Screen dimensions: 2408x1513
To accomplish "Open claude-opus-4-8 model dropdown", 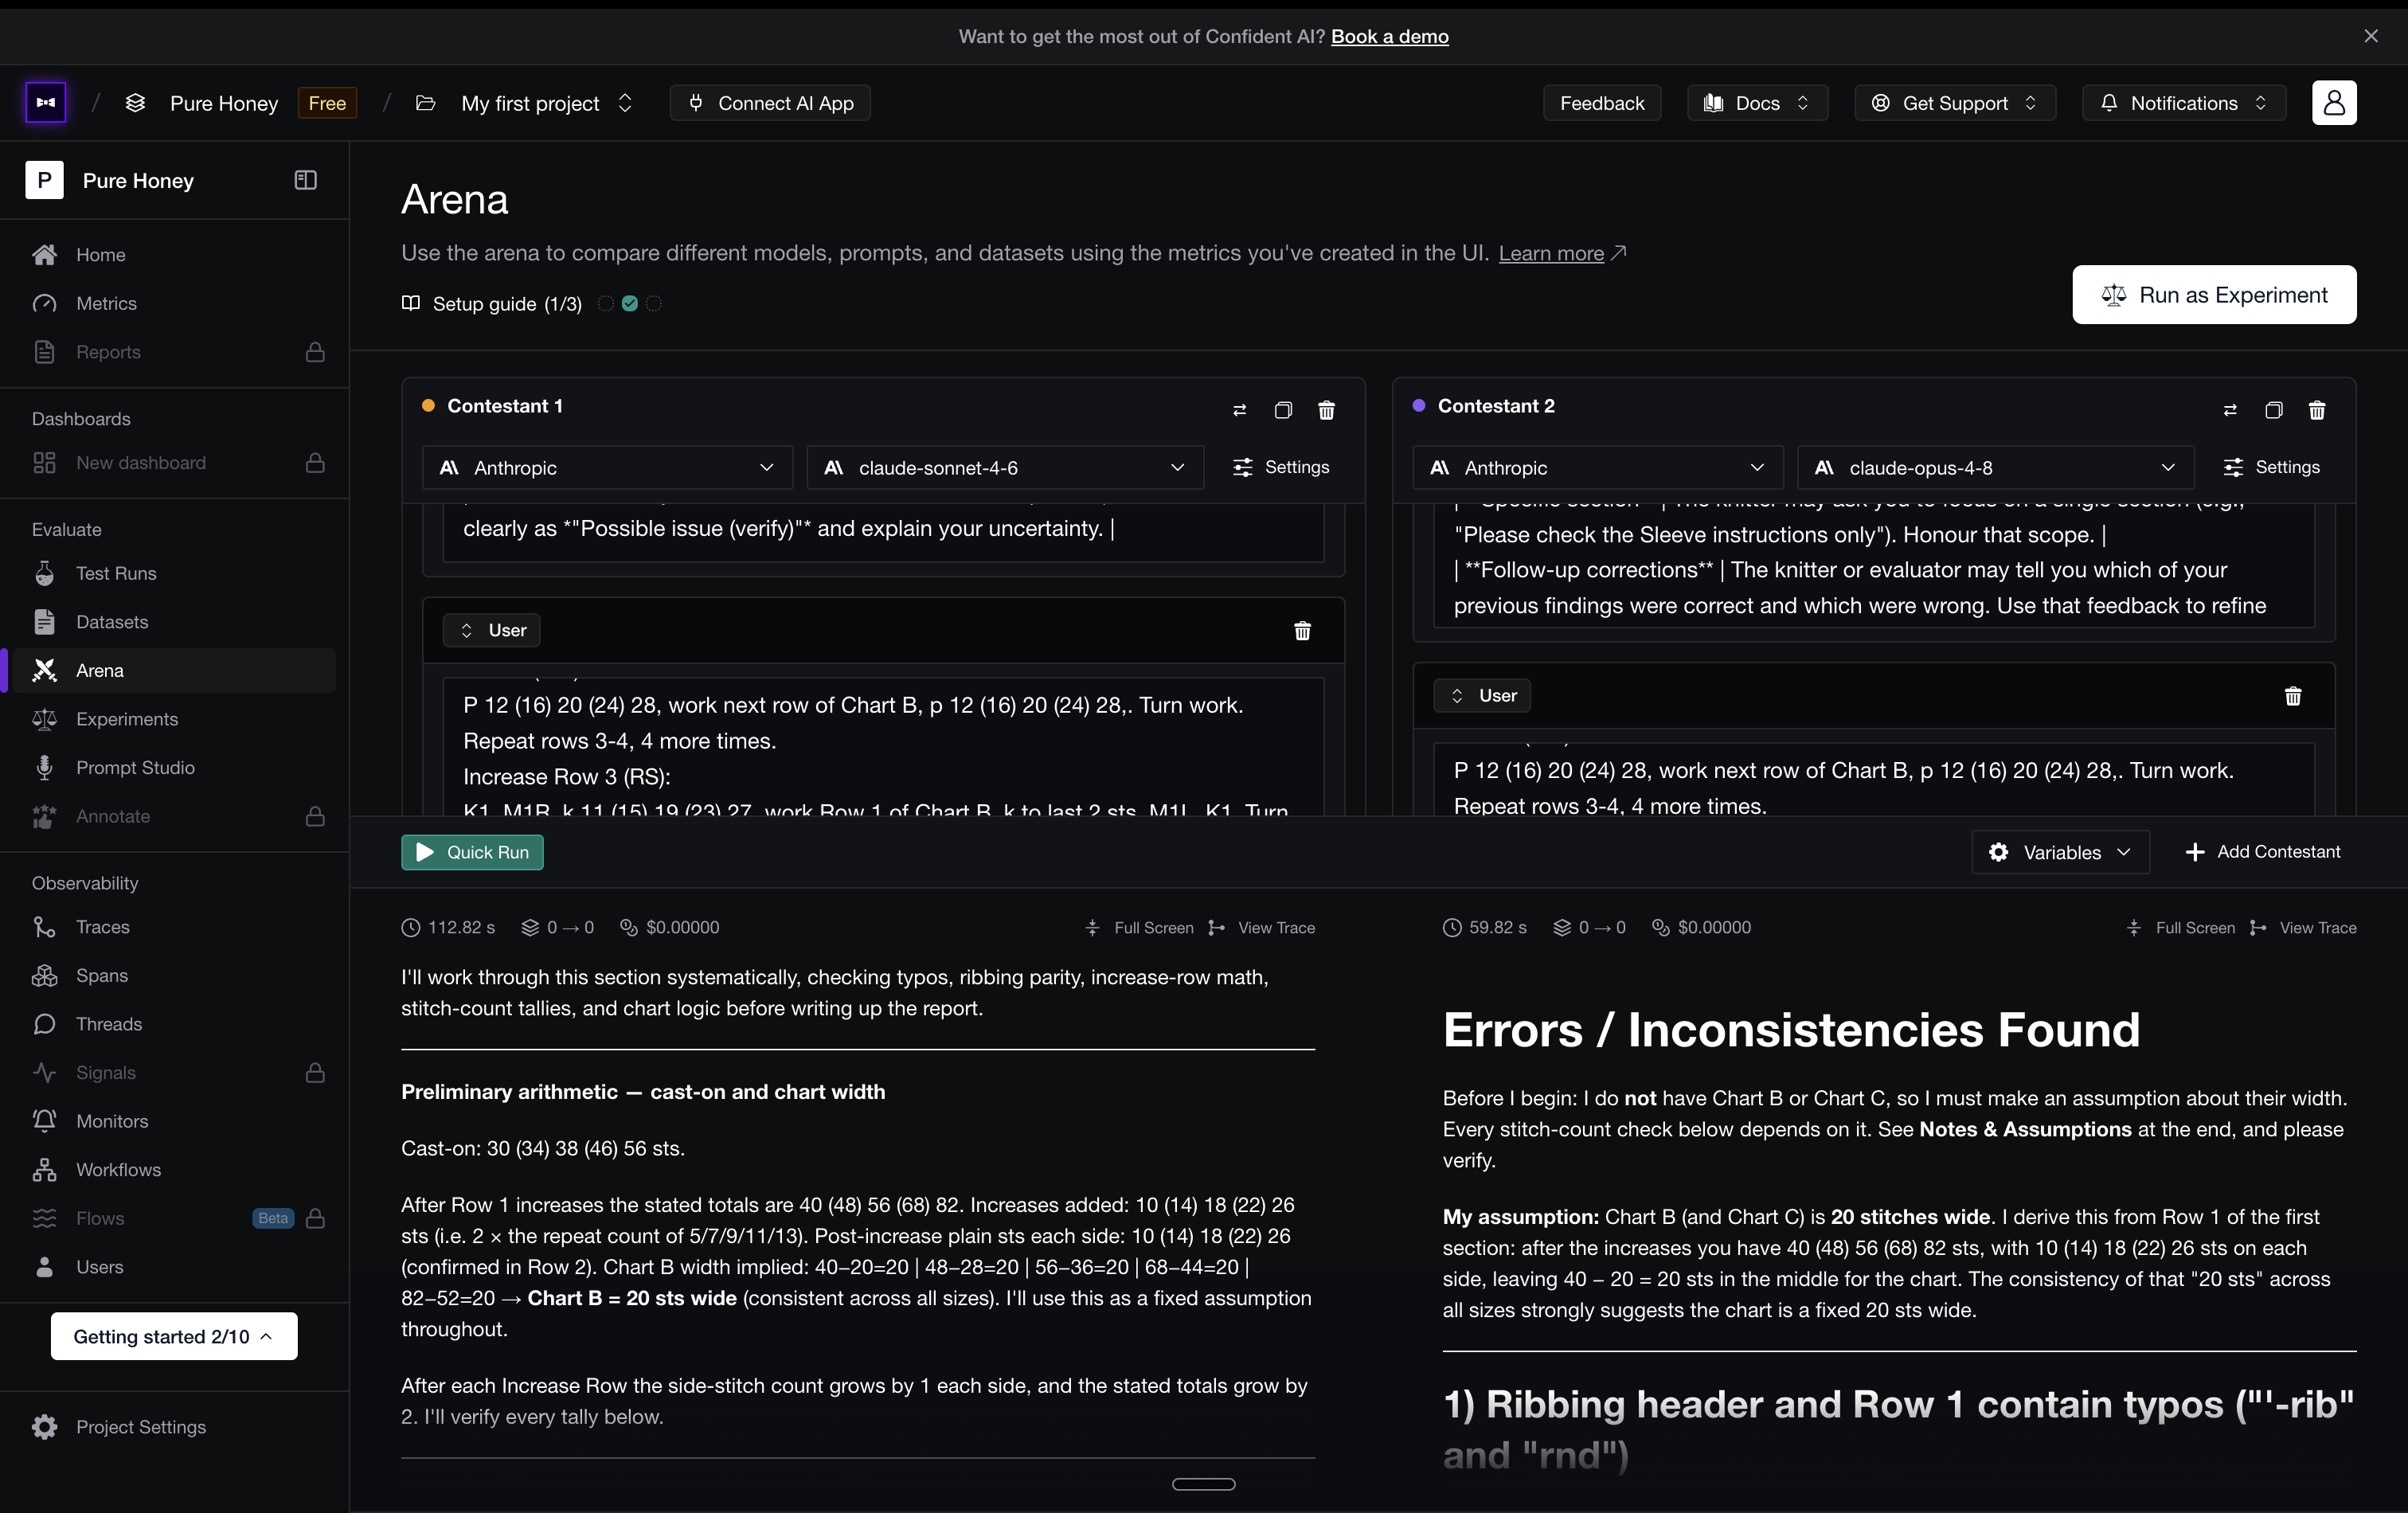I will 1996,468.
